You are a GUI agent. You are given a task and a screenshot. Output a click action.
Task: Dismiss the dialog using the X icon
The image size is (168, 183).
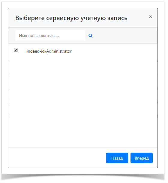point(150,17)
